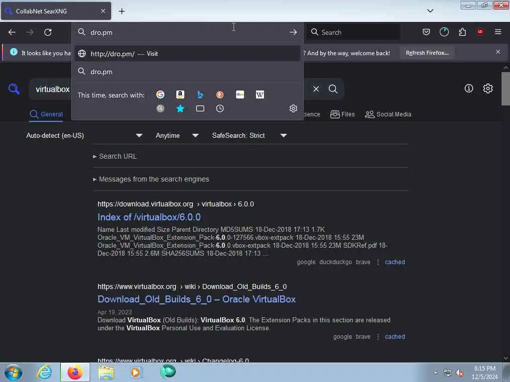Switch to the General search category
Screen dimensions: 510x382
click(46, 114)
